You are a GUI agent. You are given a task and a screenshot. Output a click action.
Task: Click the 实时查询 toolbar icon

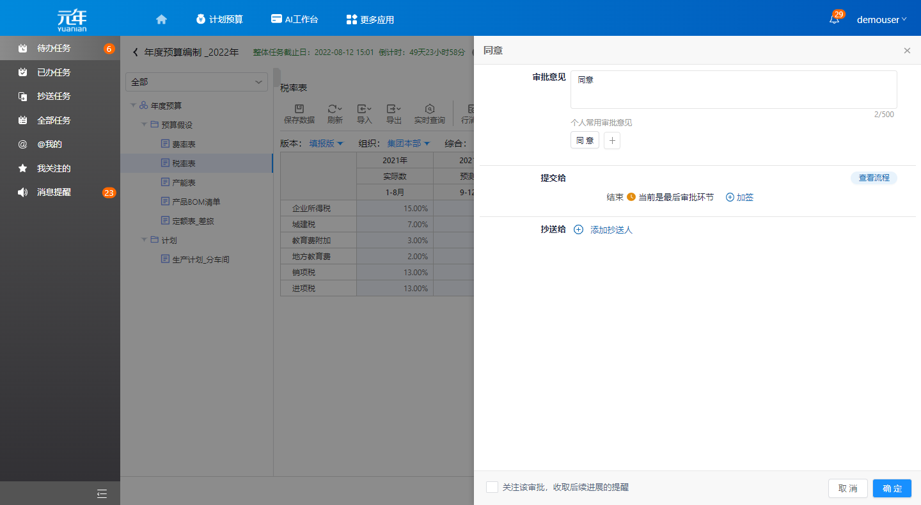coord(429,109)
